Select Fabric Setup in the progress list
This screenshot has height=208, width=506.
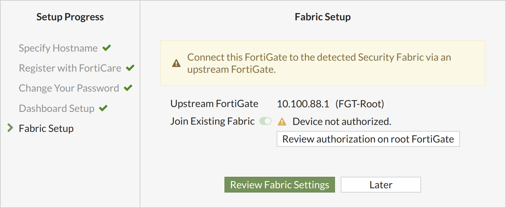pyautogui.click(x=46, y=129)
